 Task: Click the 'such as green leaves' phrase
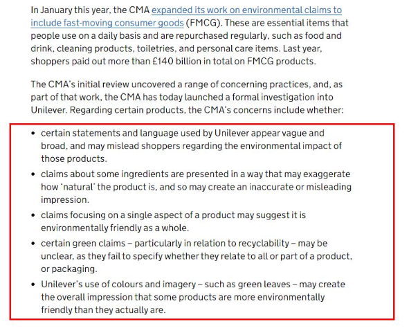click(x=247, y=284)
